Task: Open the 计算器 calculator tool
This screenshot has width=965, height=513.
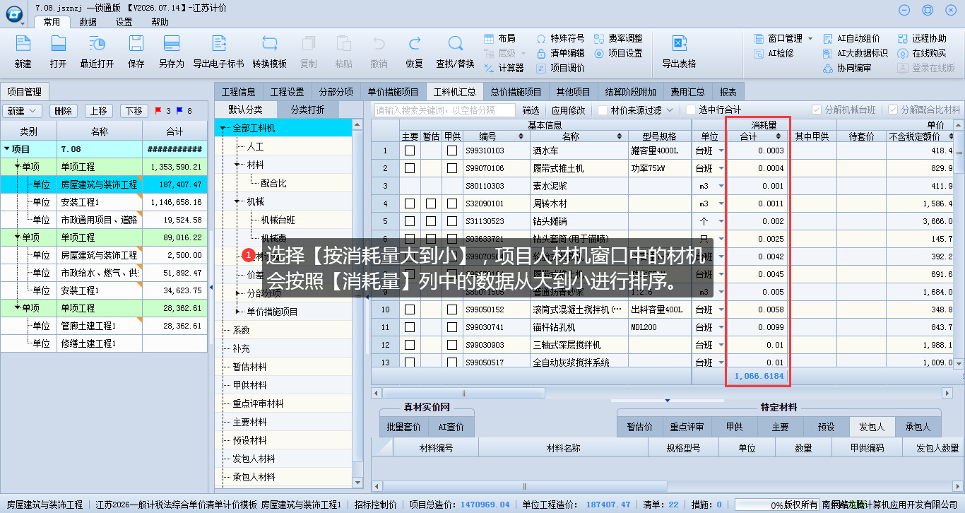Action: pyautogui.click(x=504, y=69)
